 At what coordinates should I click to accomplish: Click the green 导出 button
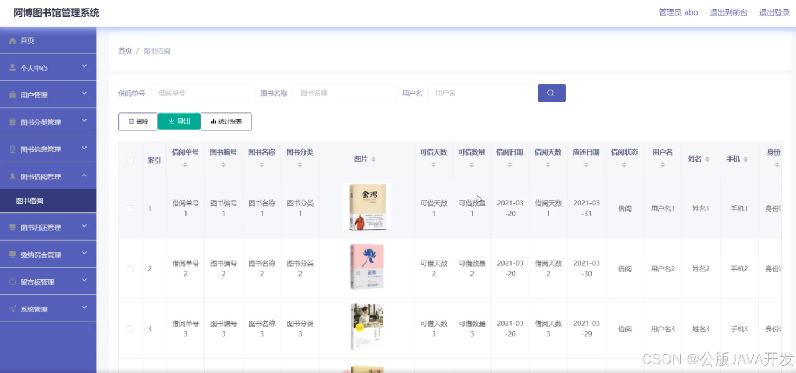179,122
